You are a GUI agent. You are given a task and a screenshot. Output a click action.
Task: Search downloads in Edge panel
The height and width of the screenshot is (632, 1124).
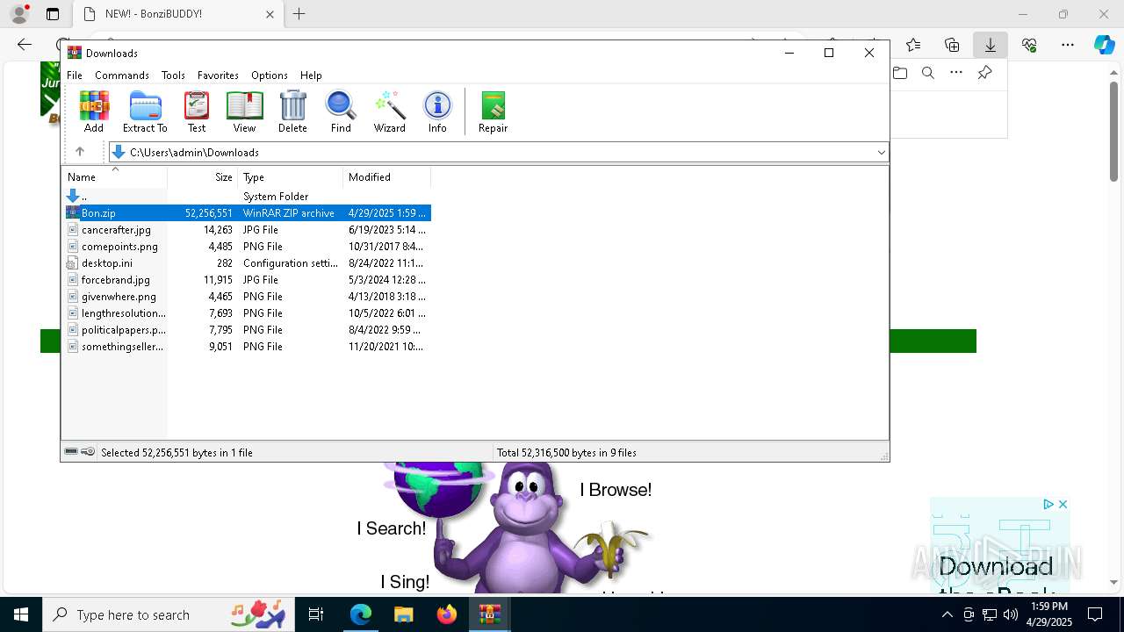[x=928, y=73]
